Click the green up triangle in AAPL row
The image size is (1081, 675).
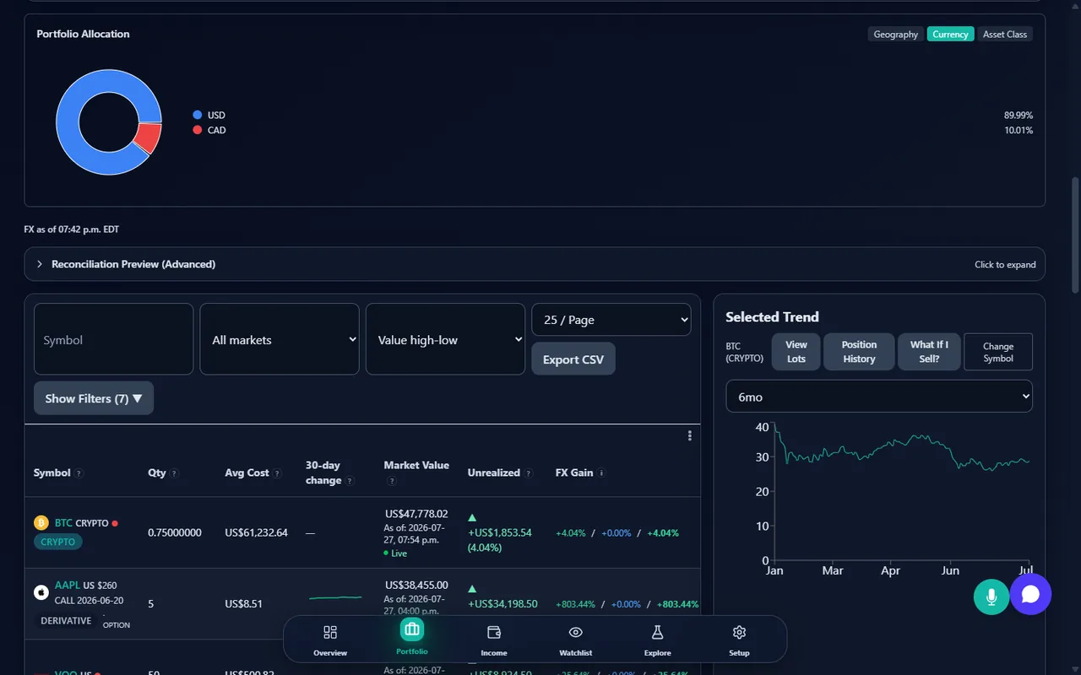pyautogui.click(x=472, y=589)
